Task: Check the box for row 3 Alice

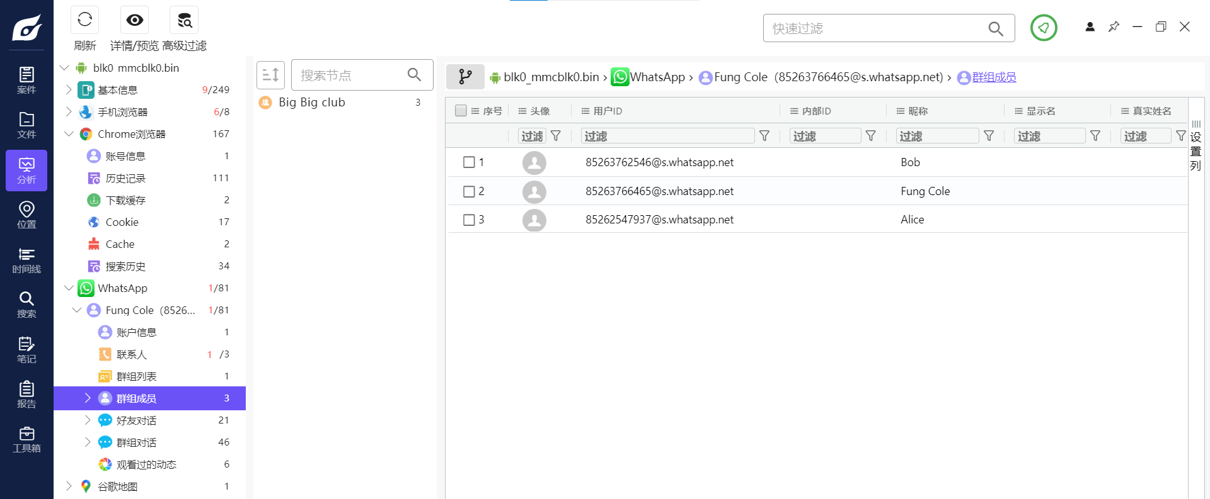Action: tap(469, 220)
